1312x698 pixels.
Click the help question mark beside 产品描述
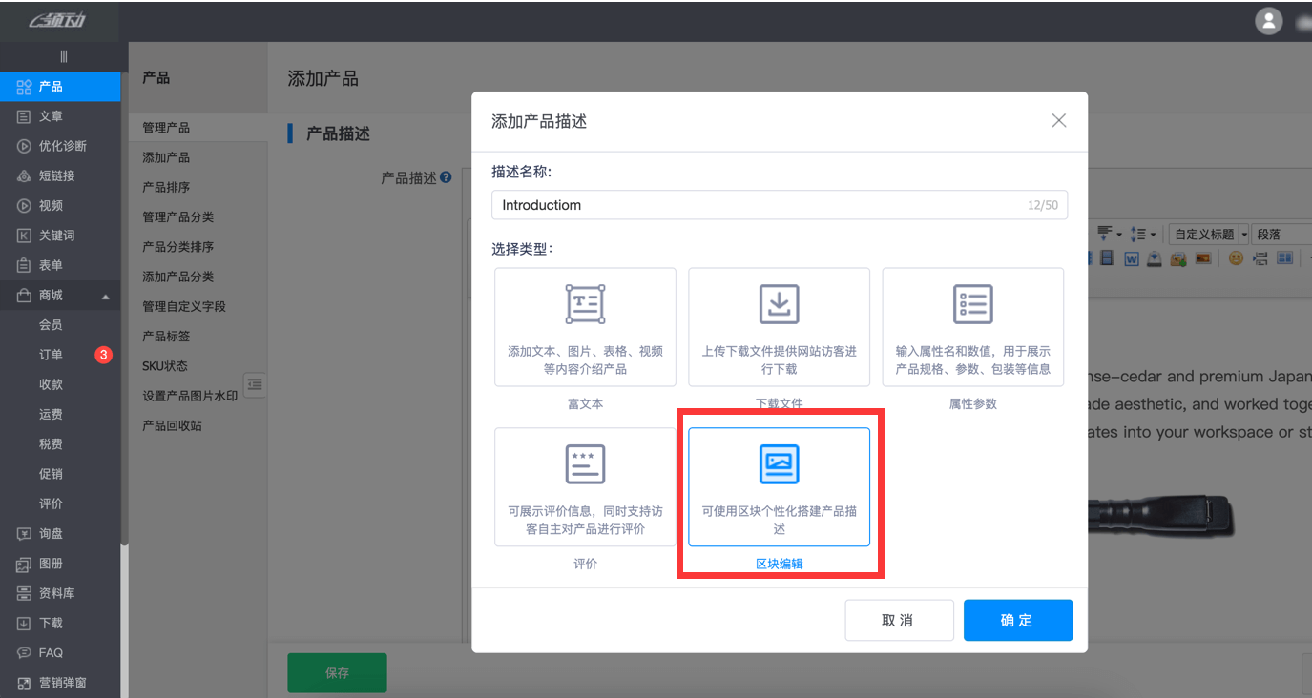pyautogui.click(x=446, y=178)
